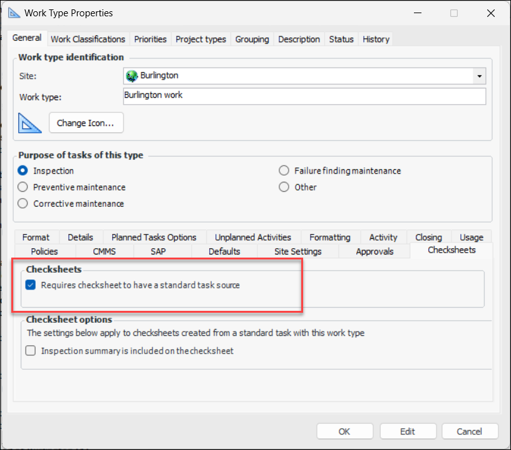The image size is (511, 450).
Task: Switch to the Policies tab
Action: (44, 251)
